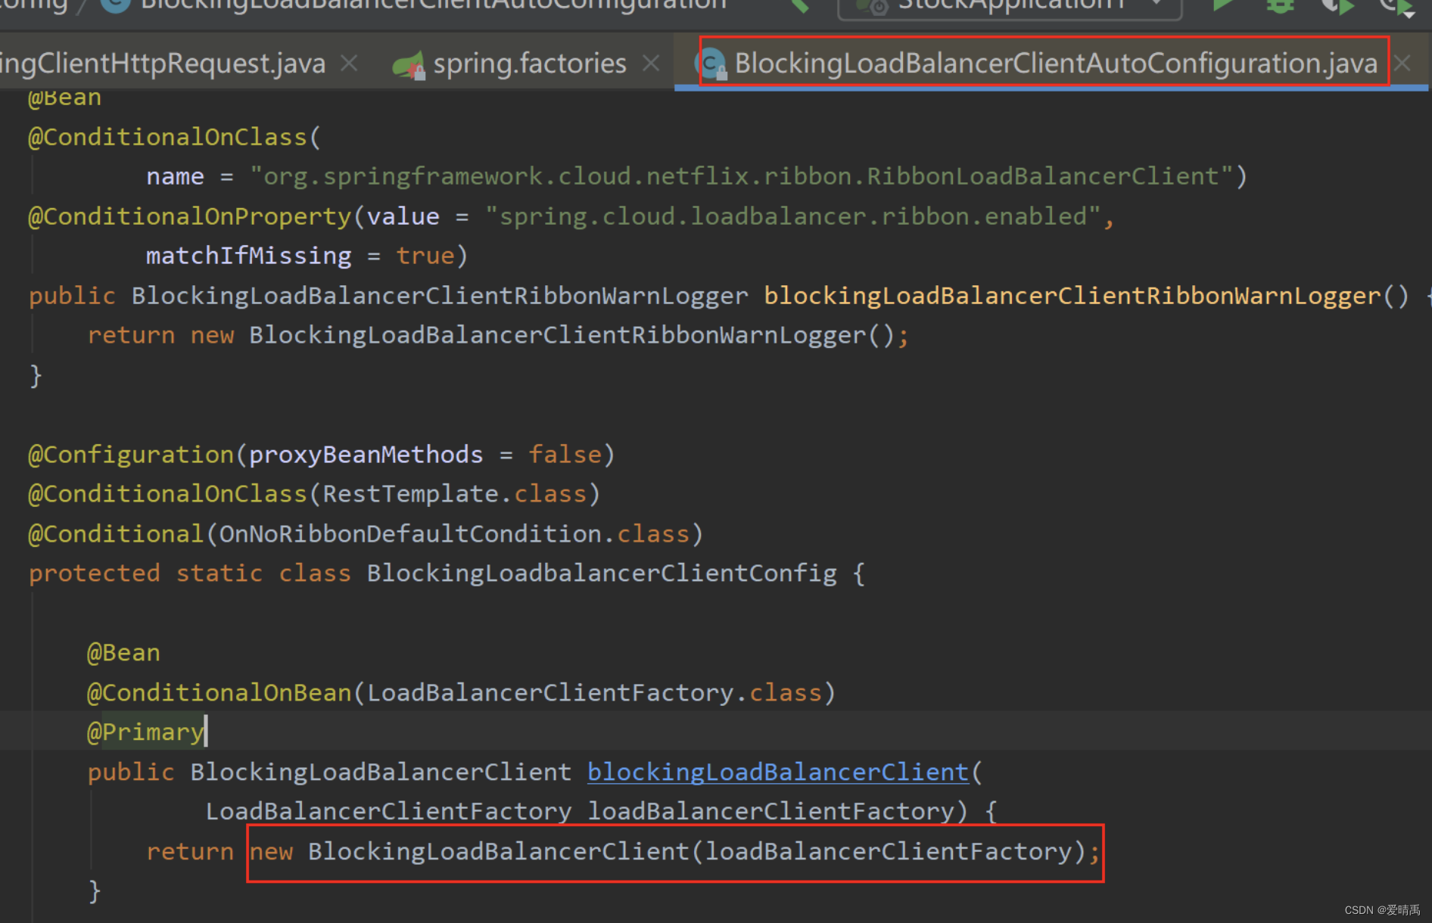Click the class icon in the breadcrumb bar

pos(115,5)
